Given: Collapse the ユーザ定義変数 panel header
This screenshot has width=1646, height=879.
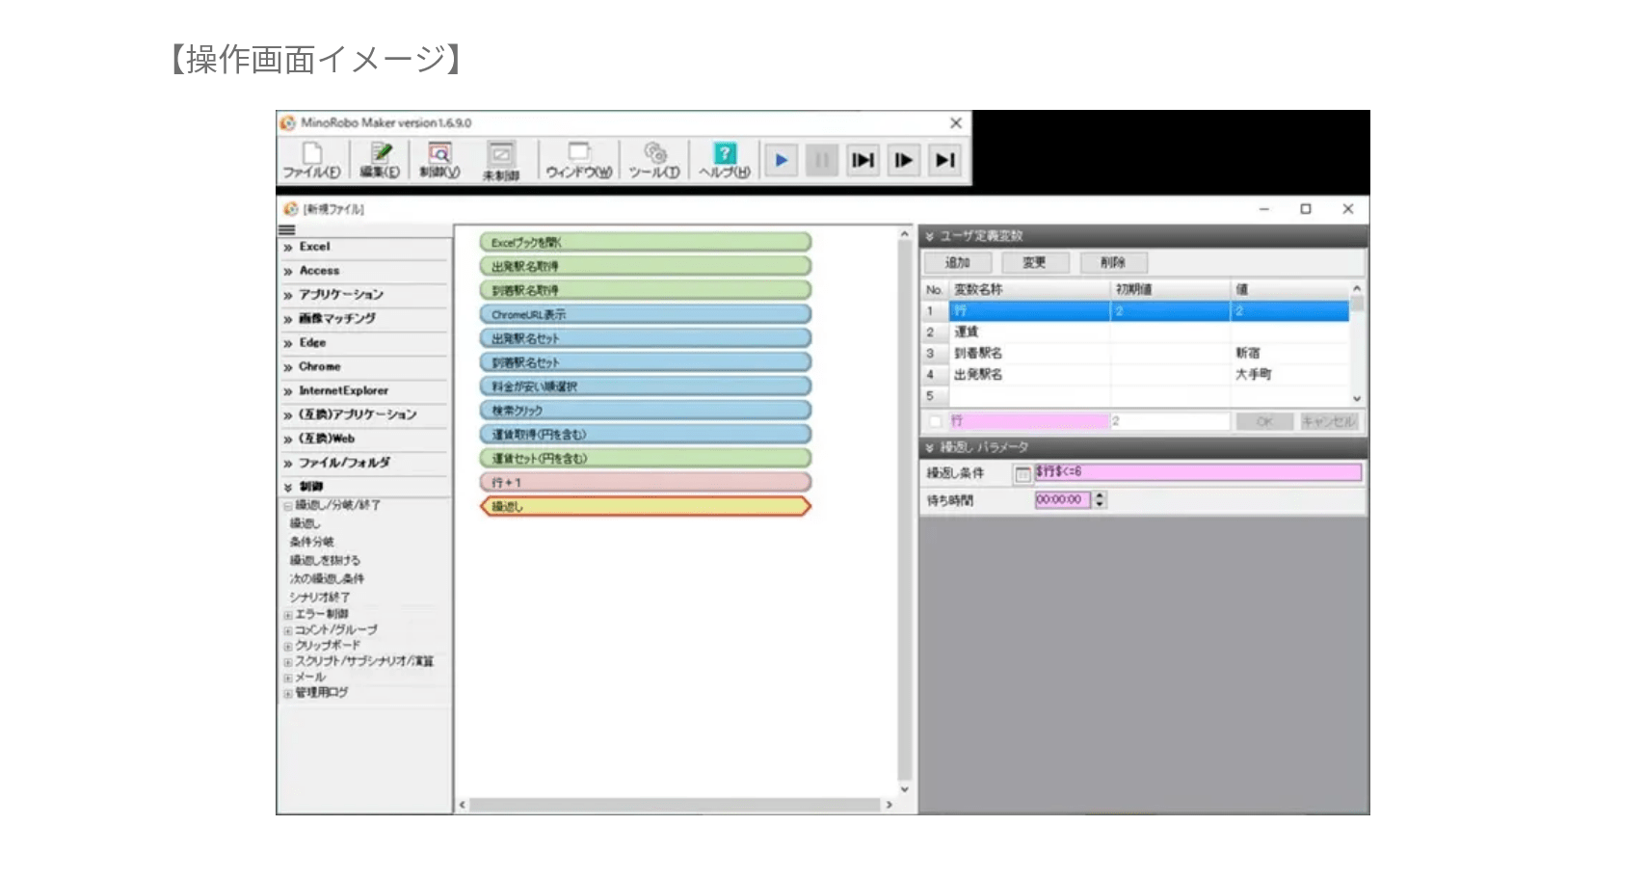Looking at the screenshot, I should pos(930,236).
